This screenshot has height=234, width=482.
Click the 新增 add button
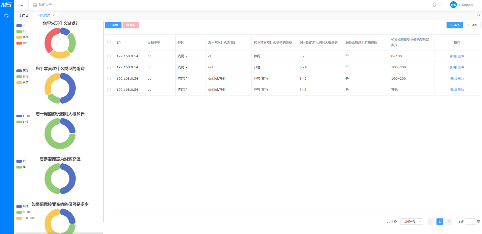pos(113,25)
